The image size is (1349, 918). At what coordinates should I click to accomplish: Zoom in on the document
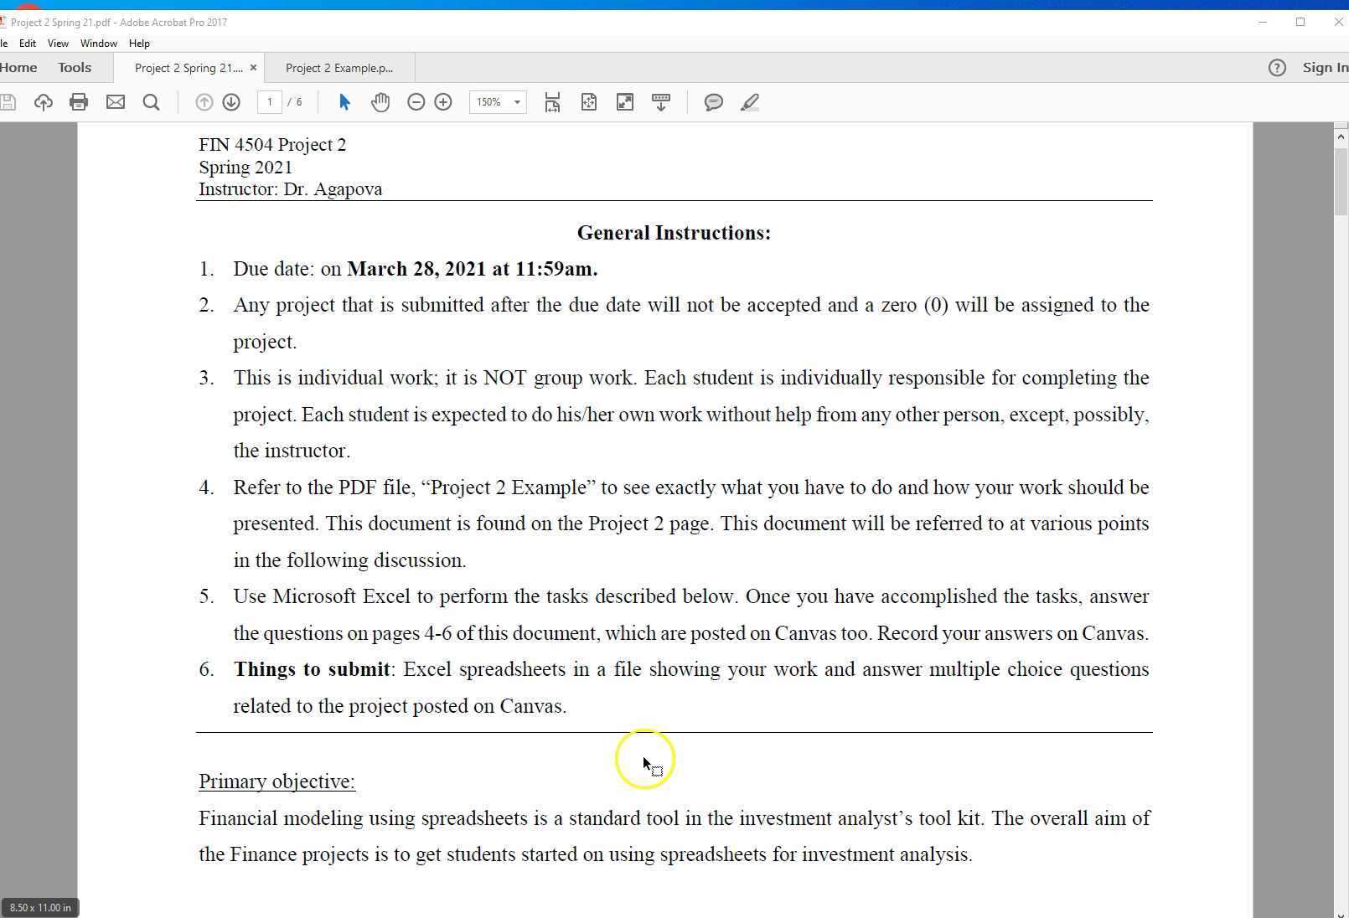point(443,102)
